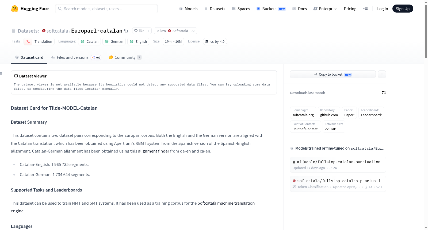Viewport: 428px width, 230px height.
Task: Open the Community tab
Action: pyautogui.click(x=125, y=57)
